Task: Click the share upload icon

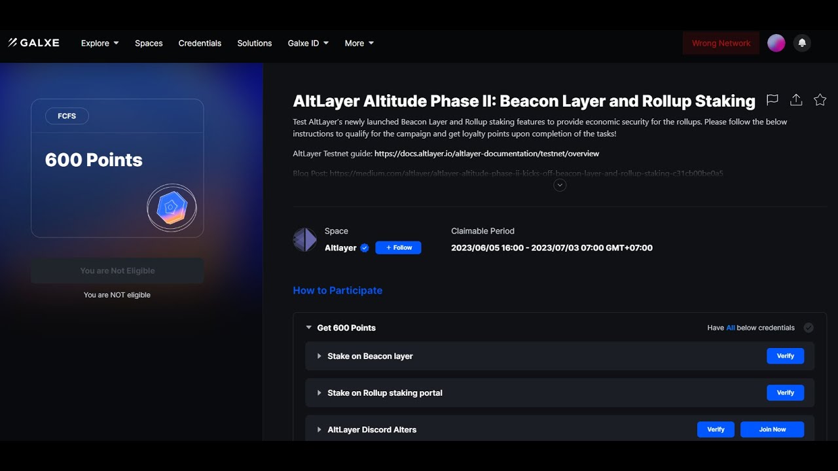Action: [796, 100]
